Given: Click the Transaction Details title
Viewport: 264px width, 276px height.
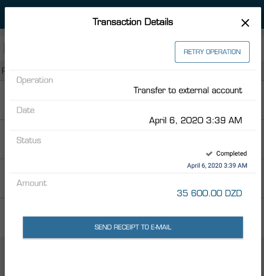Looking at the screenshot, I should 133,22.
